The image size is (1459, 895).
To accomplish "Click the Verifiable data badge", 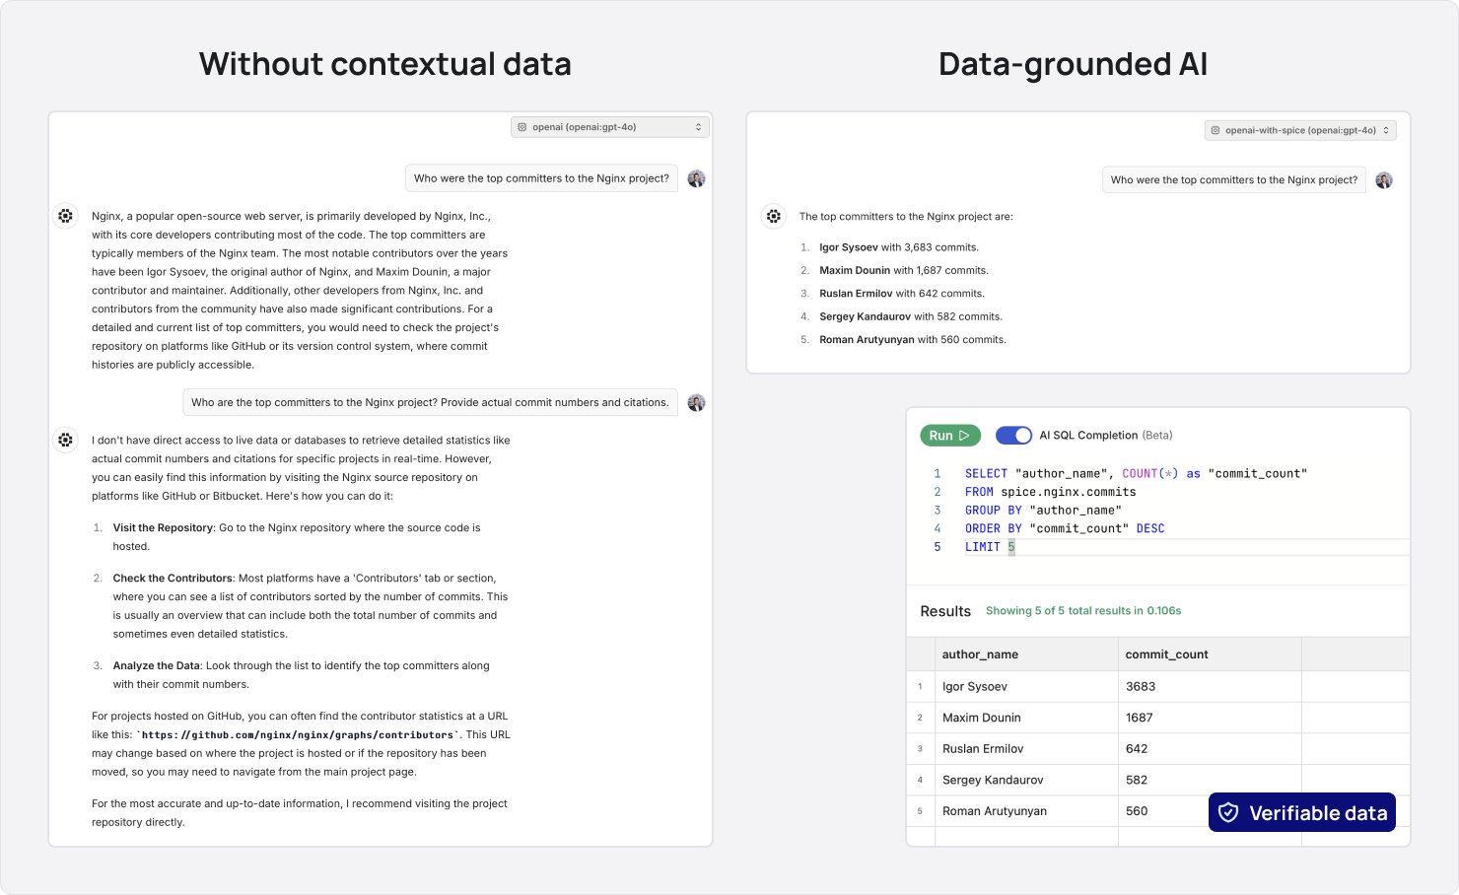I will point(1301,812).
